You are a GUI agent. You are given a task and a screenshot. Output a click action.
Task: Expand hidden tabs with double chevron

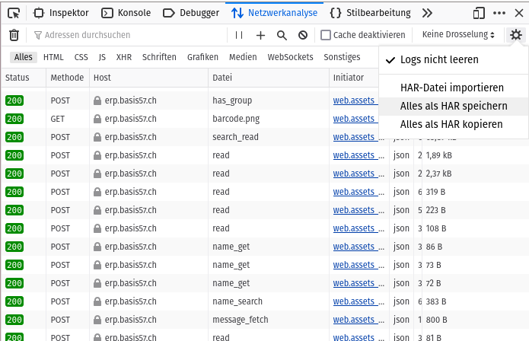(x=427, y=13)
